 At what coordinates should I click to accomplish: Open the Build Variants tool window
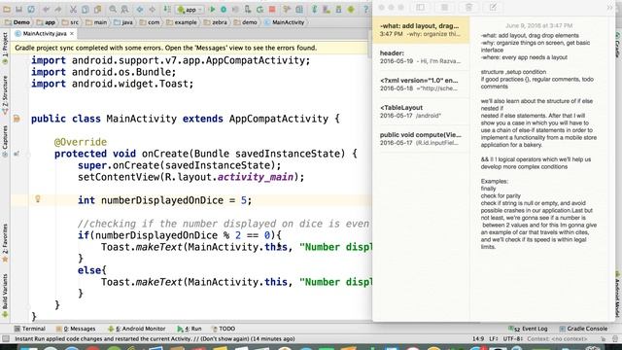[x=5, y=296]
